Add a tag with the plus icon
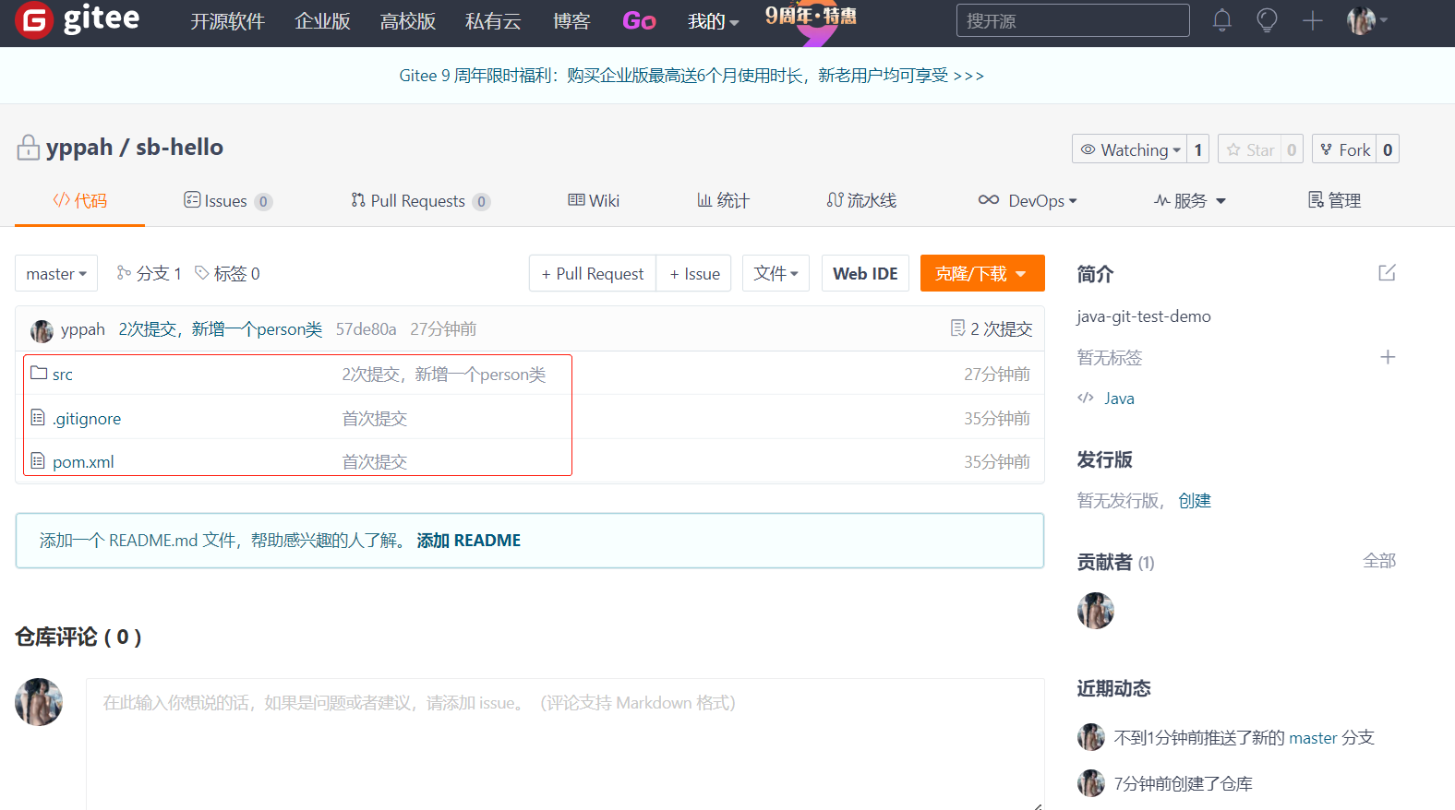Screen dimensions: 1455x810 (1387, 357)
